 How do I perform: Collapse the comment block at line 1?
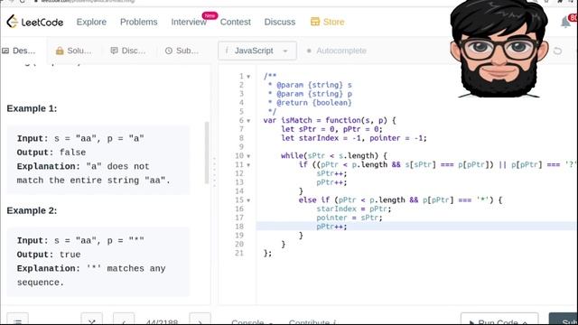tap(248, 77)
